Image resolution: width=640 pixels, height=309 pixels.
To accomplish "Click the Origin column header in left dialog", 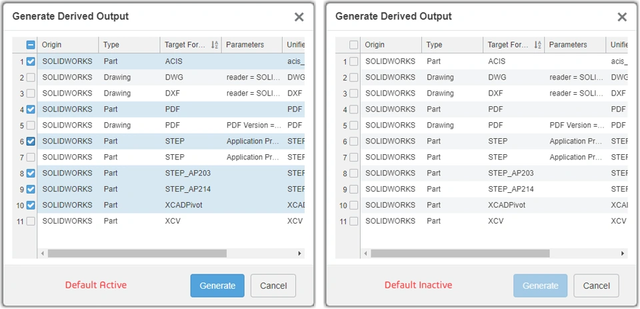I will 67,45.
